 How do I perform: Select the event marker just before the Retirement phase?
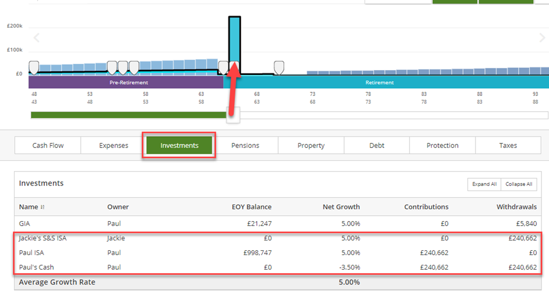point(223,68)
